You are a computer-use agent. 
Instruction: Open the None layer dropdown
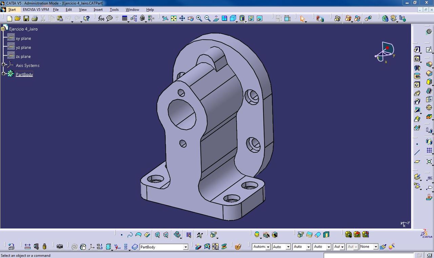pyautogui.click(x=376, y=247)
